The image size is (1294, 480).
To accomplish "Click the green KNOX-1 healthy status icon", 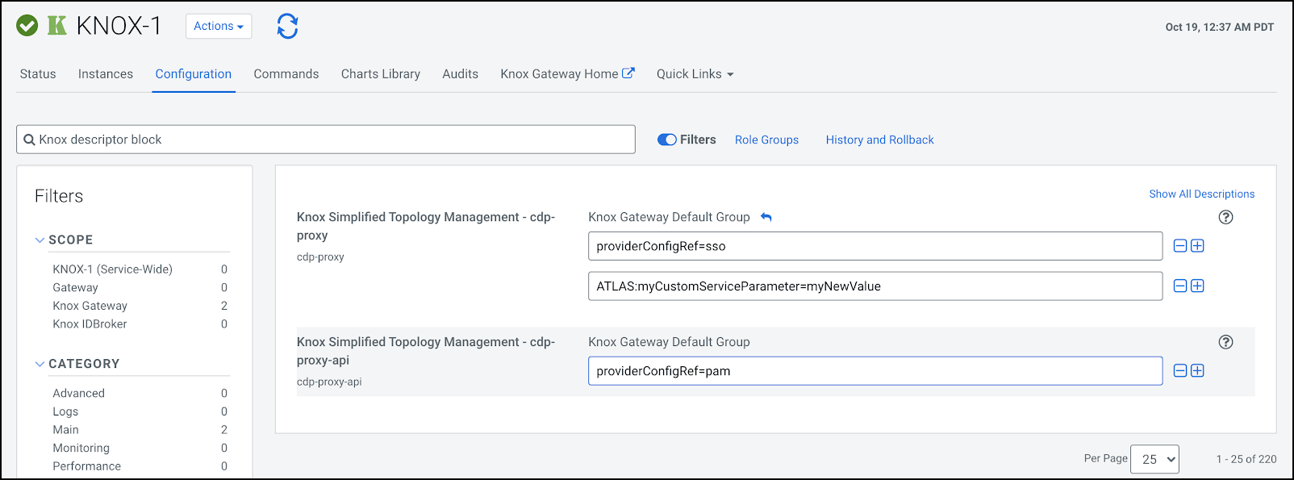I will [27, 26].
